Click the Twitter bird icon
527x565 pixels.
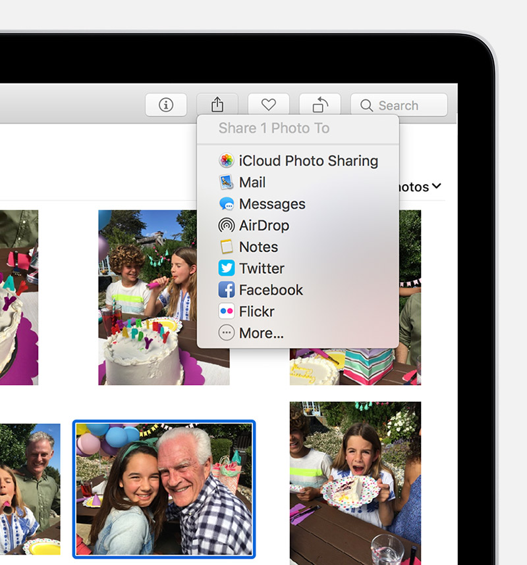227,268
